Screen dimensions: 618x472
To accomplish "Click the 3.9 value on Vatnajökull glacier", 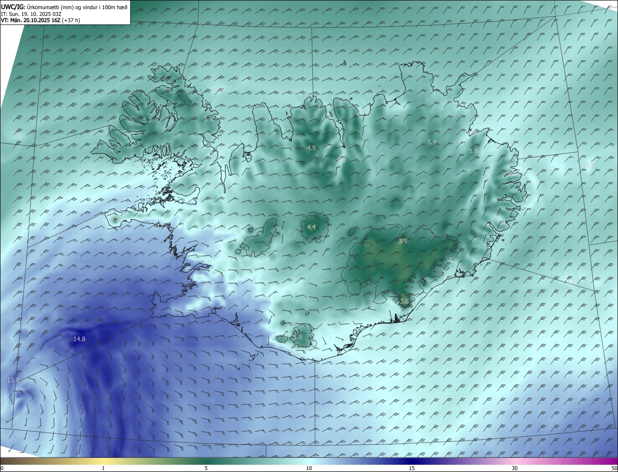I will (x=403, y=241).
